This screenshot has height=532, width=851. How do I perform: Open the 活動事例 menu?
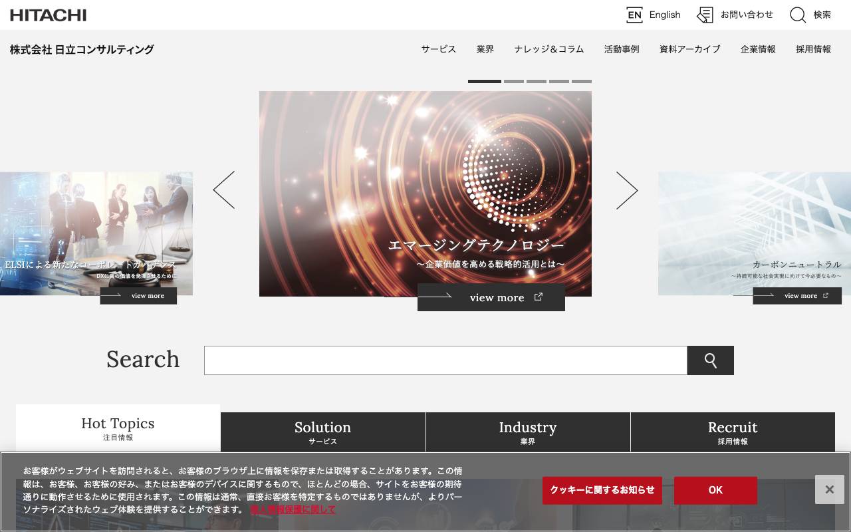coord(622,49)
